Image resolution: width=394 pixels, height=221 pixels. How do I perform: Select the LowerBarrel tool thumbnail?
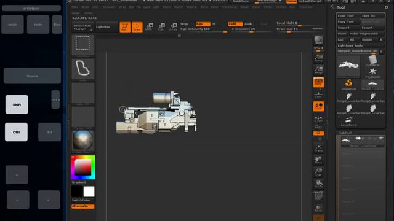(x=348, y=122)
